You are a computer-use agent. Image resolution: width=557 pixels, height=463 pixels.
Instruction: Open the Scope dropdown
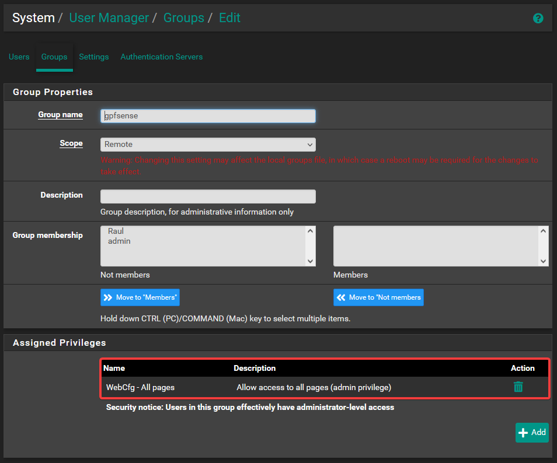pos(208,144)
